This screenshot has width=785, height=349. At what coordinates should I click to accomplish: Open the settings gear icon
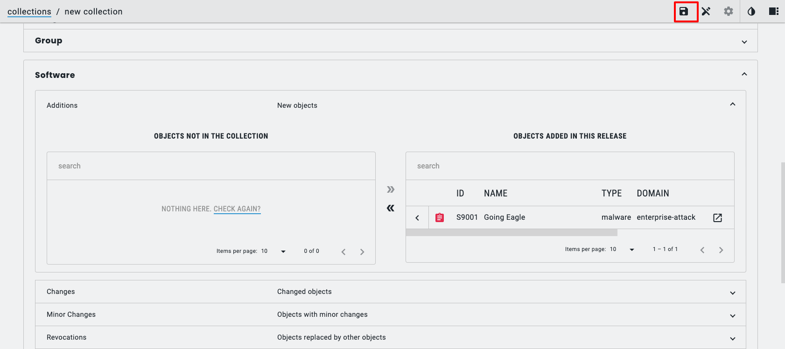[729, 12]
